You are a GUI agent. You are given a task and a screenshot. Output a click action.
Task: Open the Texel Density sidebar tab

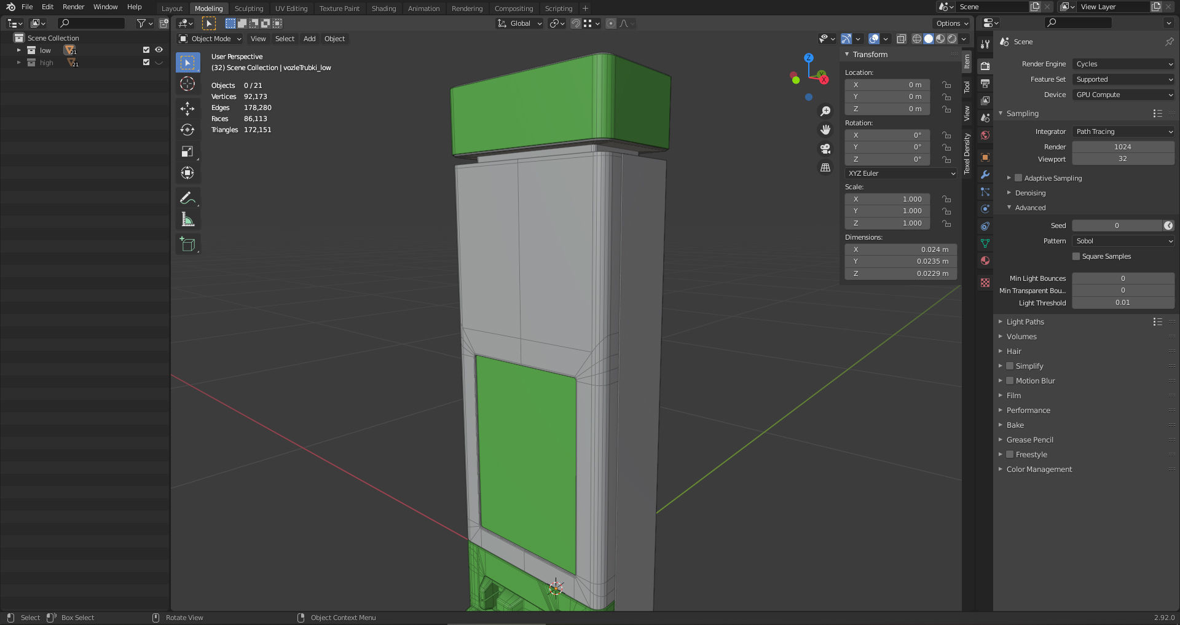click(x=967, y=154)
